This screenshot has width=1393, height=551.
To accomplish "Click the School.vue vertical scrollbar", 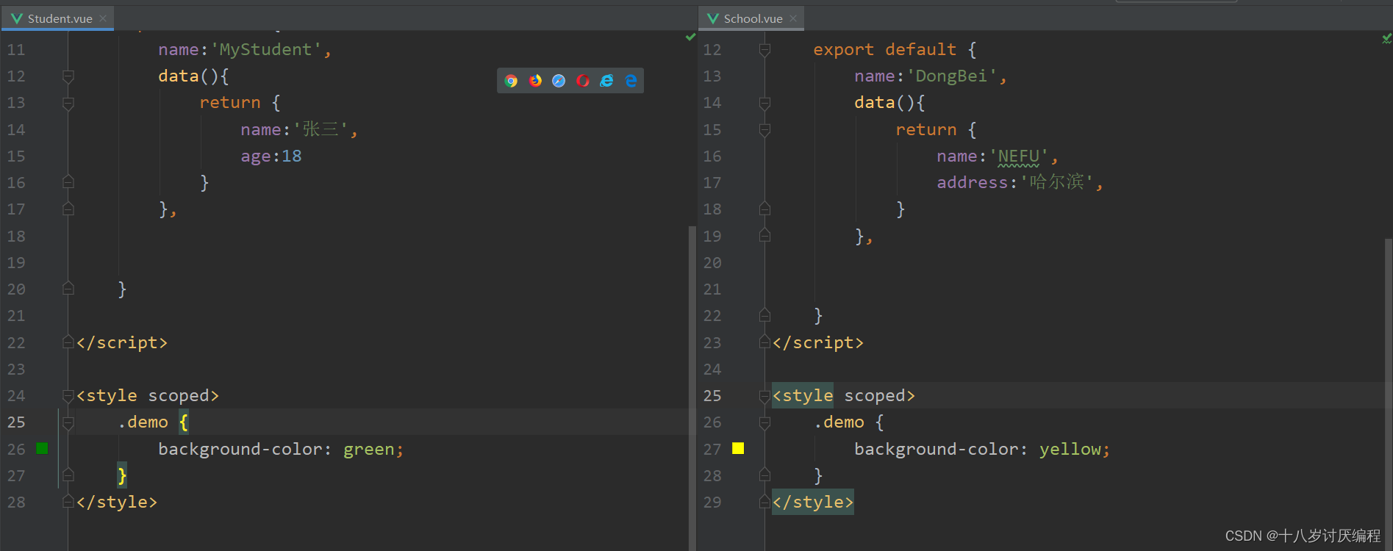I will [x=1388, y=394].
